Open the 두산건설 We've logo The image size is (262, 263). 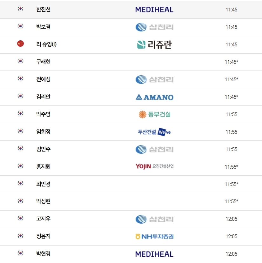(154, 132)
